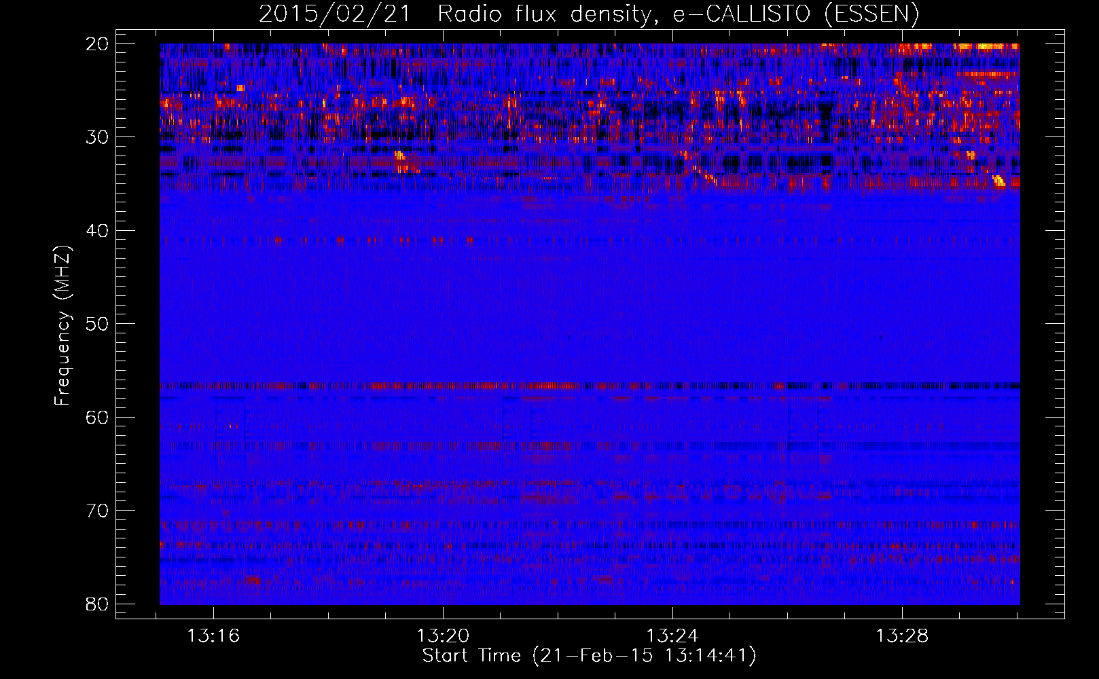The height and width of the screenshot is (679, 1099).
Task: Click the 30 MHz frequency tick label
Action: [97, 137]
